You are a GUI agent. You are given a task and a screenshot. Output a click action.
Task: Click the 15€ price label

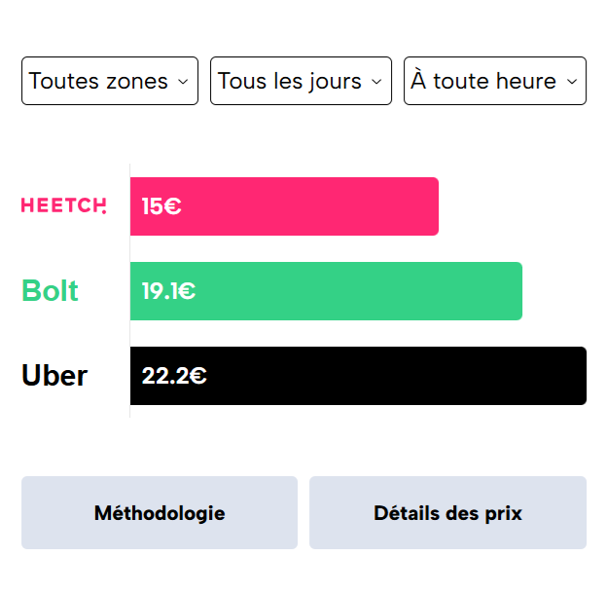pos(161,206)
